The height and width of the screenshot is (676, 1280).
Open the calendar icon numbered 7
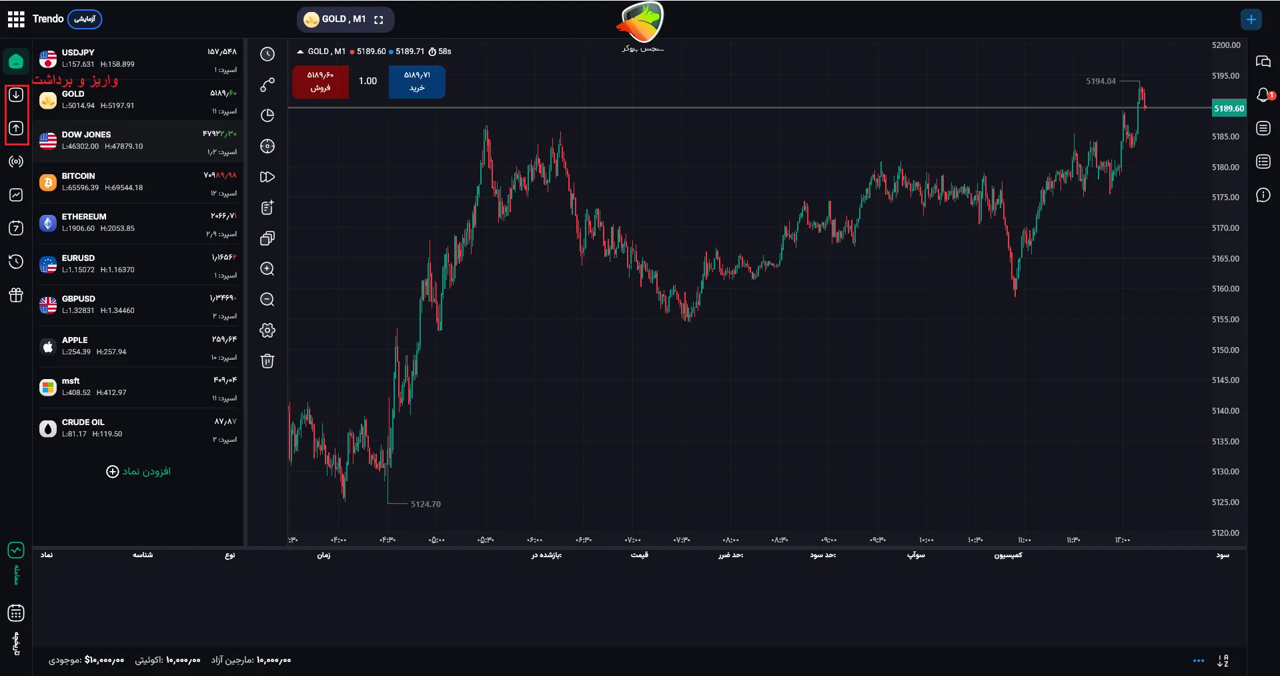[16, 228]
